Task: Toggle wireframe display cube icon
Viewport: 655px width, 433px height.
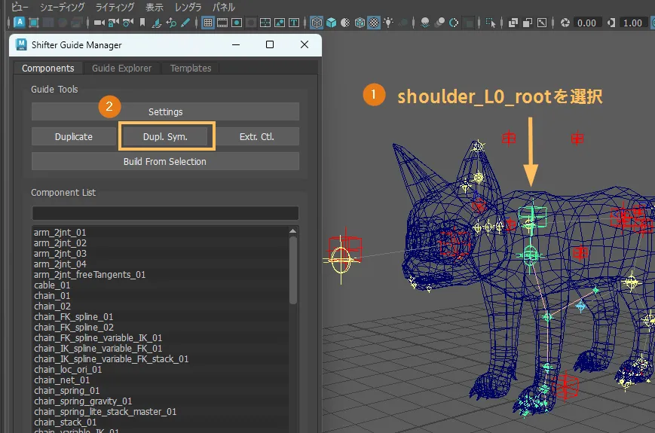Action: click(x=317, y=23)
